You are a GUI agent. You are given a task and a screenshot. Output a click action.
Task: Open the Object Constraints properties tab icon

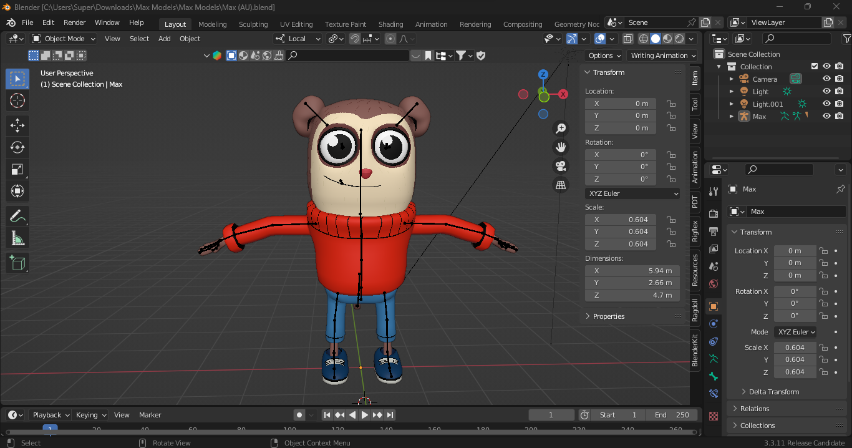(714, 341)
